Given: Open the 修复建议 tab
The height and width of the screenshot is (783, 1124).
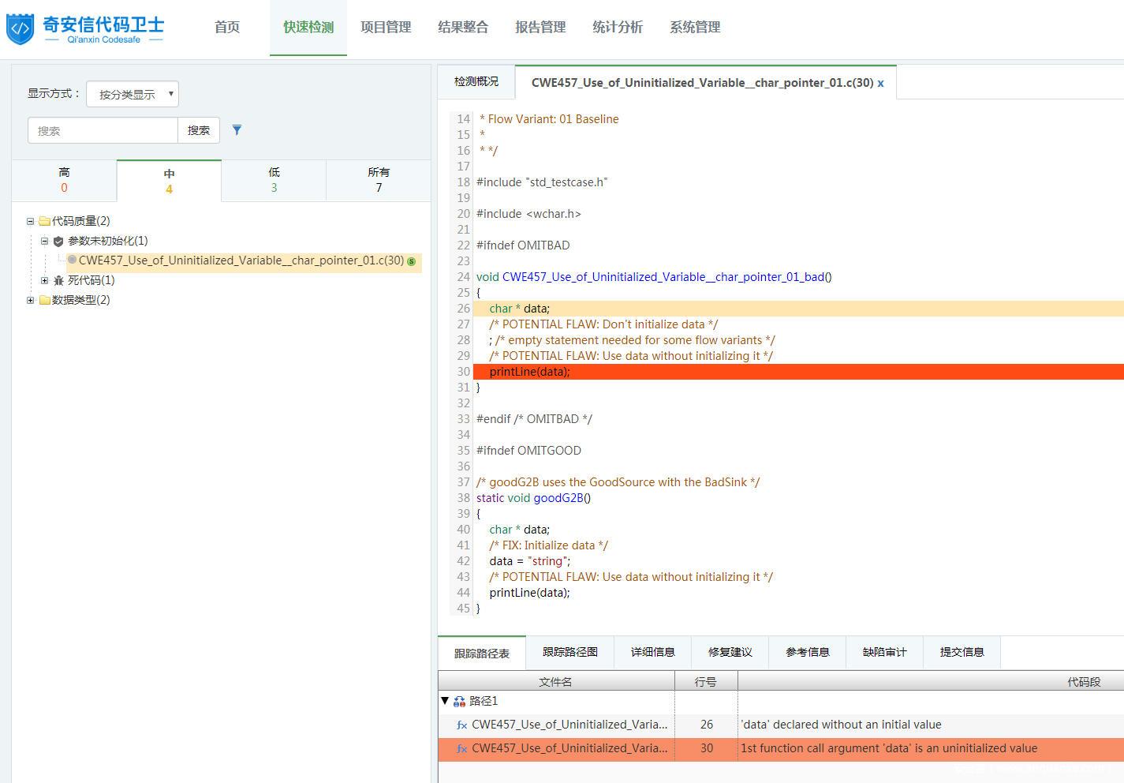Looking at the screenshot, I should (730, 652).
